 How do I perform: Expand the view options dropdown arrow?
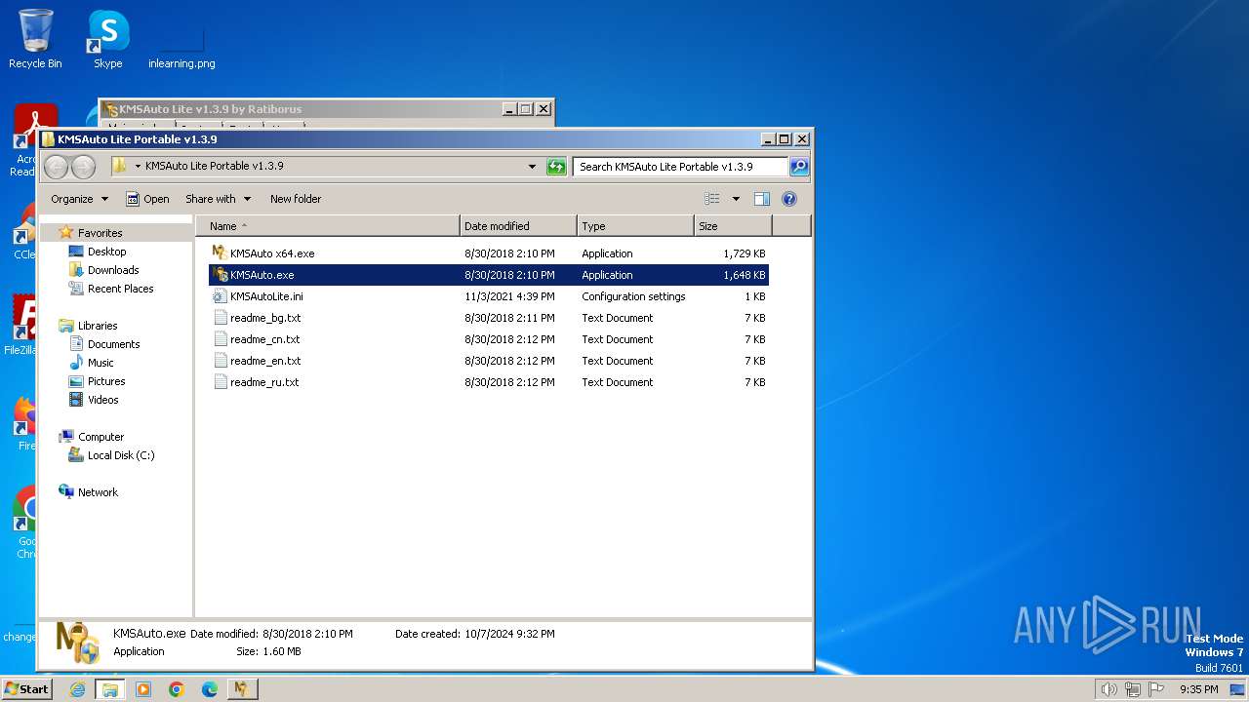click(x=736, y=199)
